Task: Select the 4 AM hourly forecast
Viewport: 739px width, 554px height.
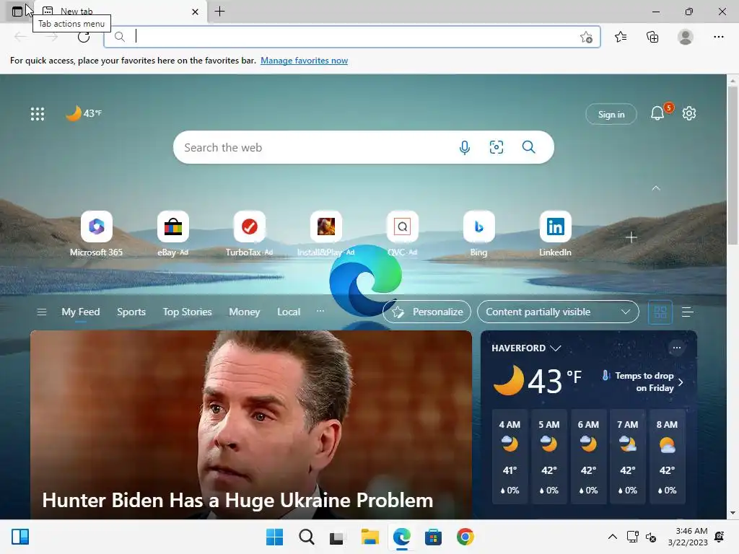Action: click(510, 457)
